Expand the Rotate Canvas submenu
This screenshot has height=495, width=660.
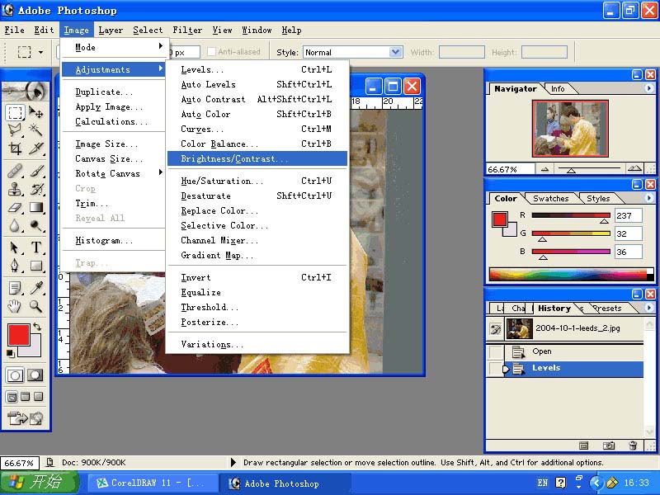click(109, 173)
